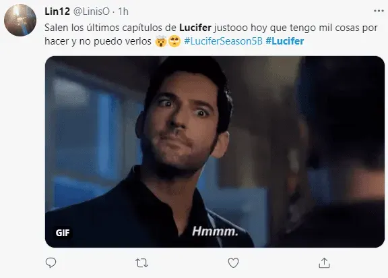Click the display name Lin12

(x=57, y=11)
